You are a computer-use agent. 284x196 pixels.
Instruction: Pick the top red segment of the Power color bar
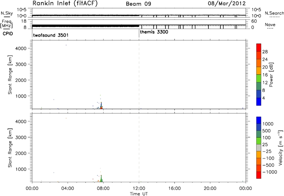(259, 47)
